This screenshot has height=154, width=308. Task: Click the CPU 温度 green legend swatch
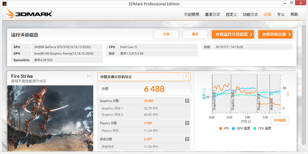coord(255,129)
